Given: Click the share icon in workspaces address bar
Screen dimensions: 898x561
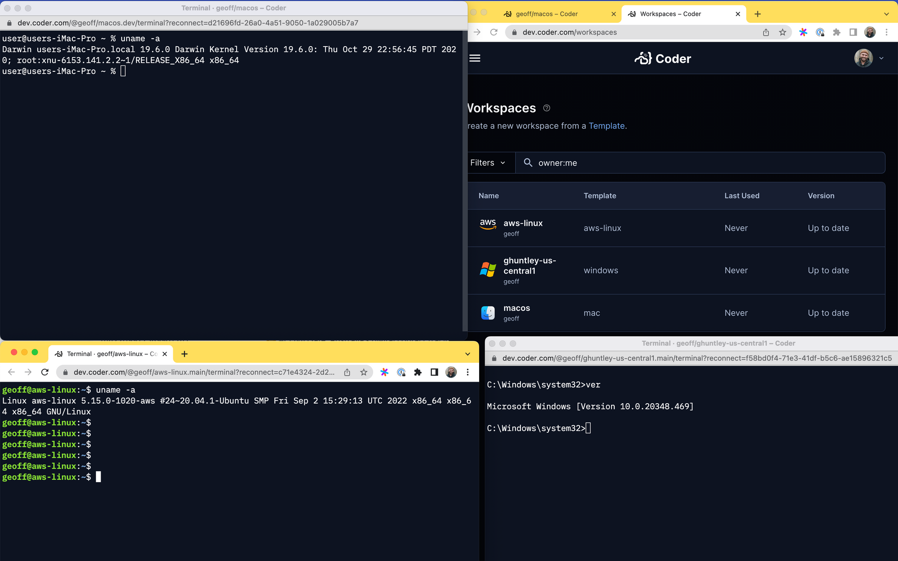Looking at the screenshot, I should pos(766,32).
